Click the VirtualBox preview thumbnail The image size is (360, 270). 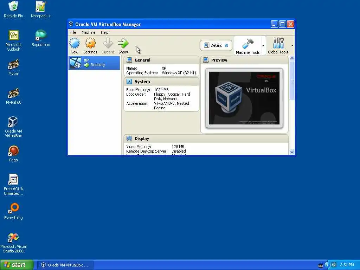pos(244,98)
